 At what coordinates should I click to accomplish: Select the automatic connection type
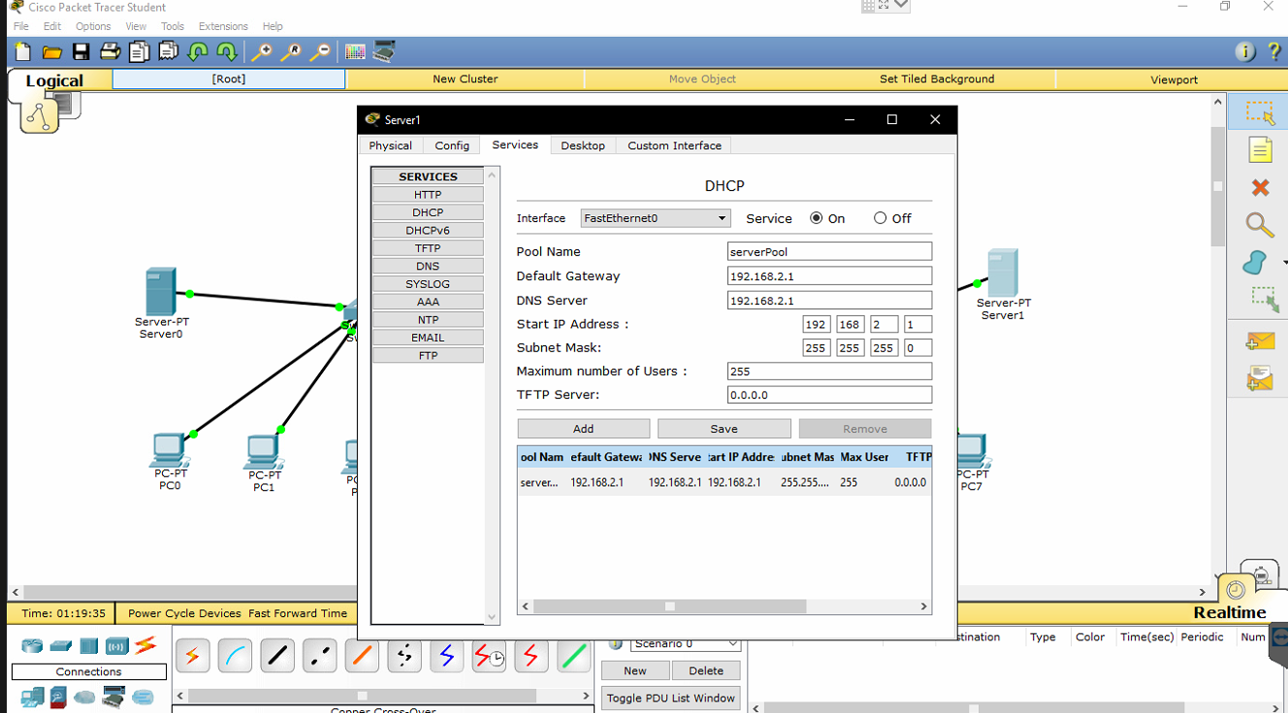tap(193, 656)
